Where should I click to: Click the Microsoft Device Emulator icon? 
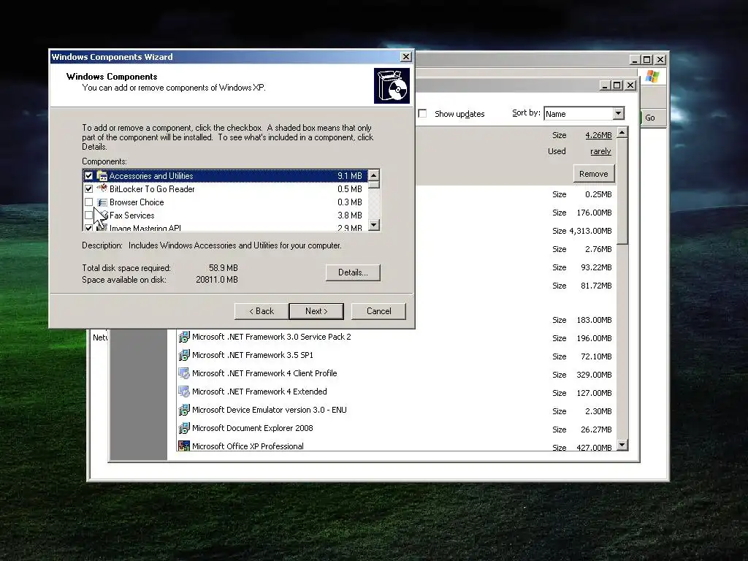click(183, 410)
